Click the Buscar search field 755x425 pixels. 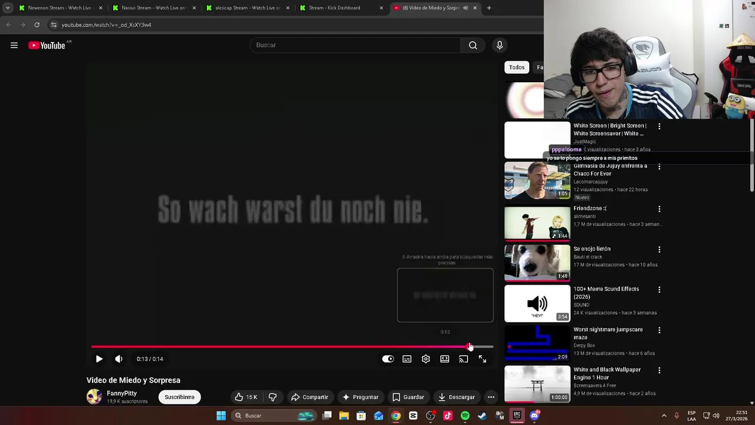(356, 45)
